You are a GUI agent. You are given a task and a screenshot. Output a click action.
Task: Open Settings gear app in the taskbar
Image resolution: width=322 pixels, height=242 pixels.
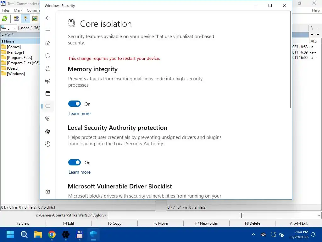[66, 234]
